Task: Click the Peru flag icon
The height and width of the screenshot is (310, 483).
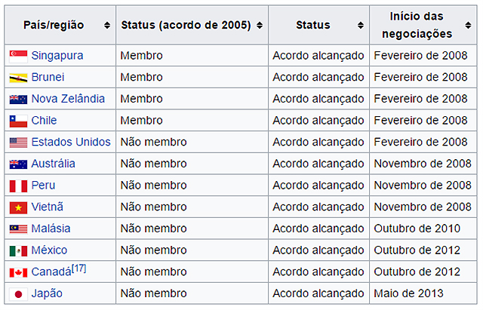Action: pyautogui.click(x=18, y=186)
